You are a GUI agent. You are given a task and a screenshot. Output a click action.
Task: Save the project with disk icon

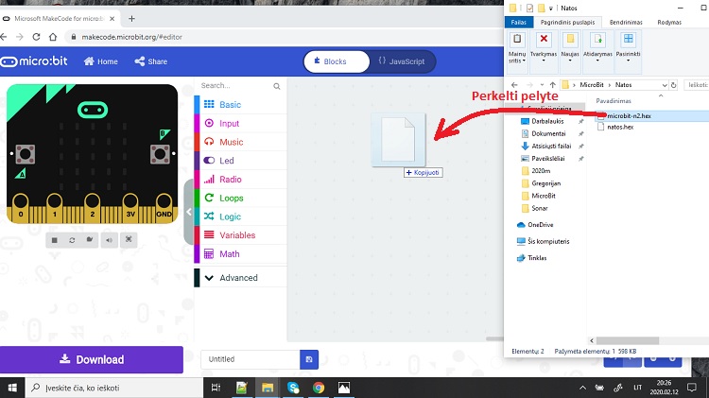click(309, 359)
